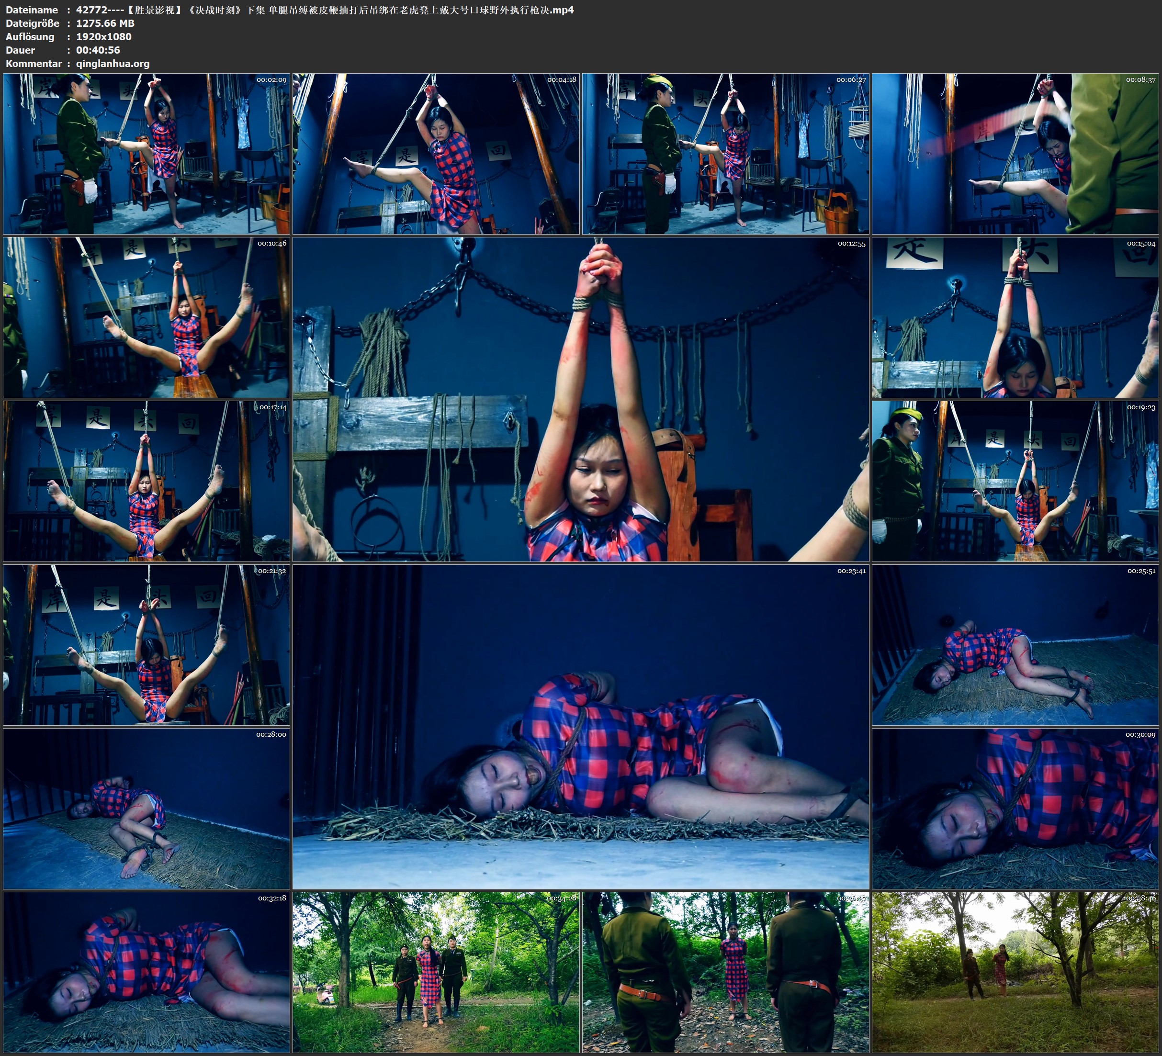The height and width of the screenshot is (1056, 1162).
Task: Click the thumbnail timestamped 00:02:09
Action: pos(147,153)
